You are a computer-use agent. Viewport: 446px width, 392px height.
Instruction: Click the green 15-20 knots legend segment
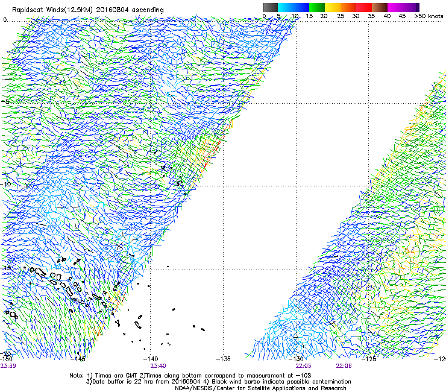pyautogui.click(x=317, y=7)
